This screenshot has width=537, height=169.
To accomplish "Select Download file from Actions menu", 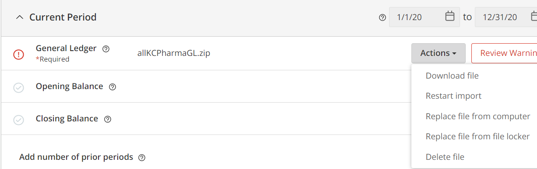I will click(452, 76).
